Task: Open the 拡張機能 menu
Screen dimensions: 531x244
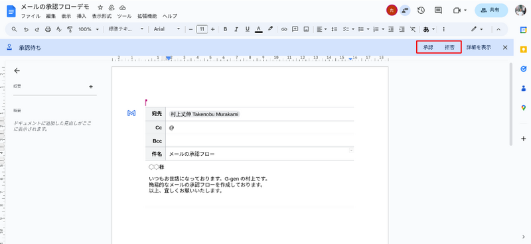Action: click(147, 16)
